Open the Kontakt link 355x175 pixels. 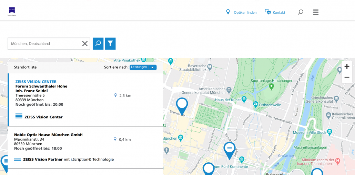pyautogui.click(x=279, y=13)
